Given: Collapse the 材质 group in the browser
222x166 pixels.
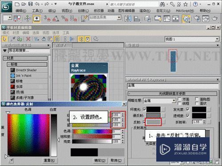Looking at the screenshot, I should click(x=25, y=58).
